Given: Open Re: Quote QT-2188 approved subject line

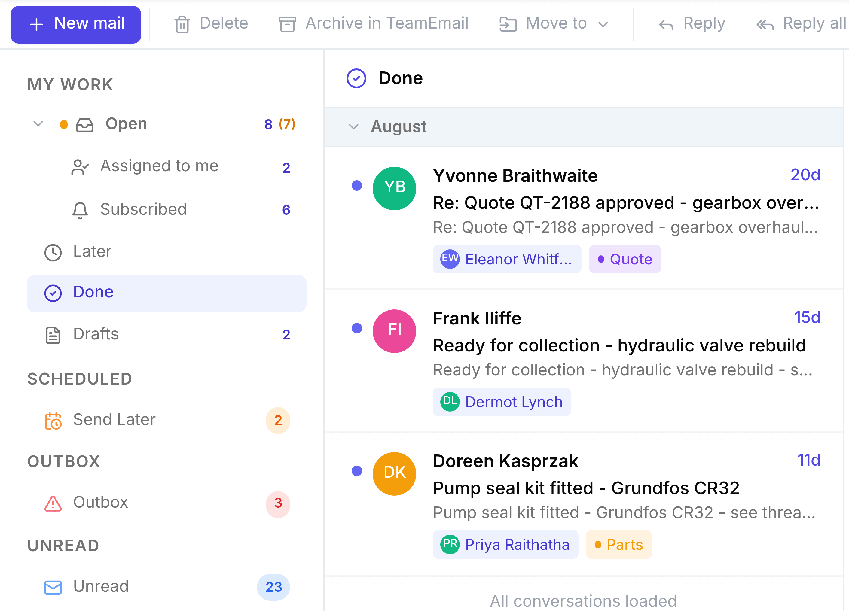Looking at the screenshot, I should pyautogui.click(x=626, y=203).
